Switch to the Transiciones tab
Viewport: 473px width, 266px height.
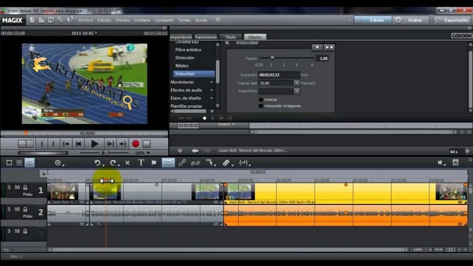coord(206,37)
